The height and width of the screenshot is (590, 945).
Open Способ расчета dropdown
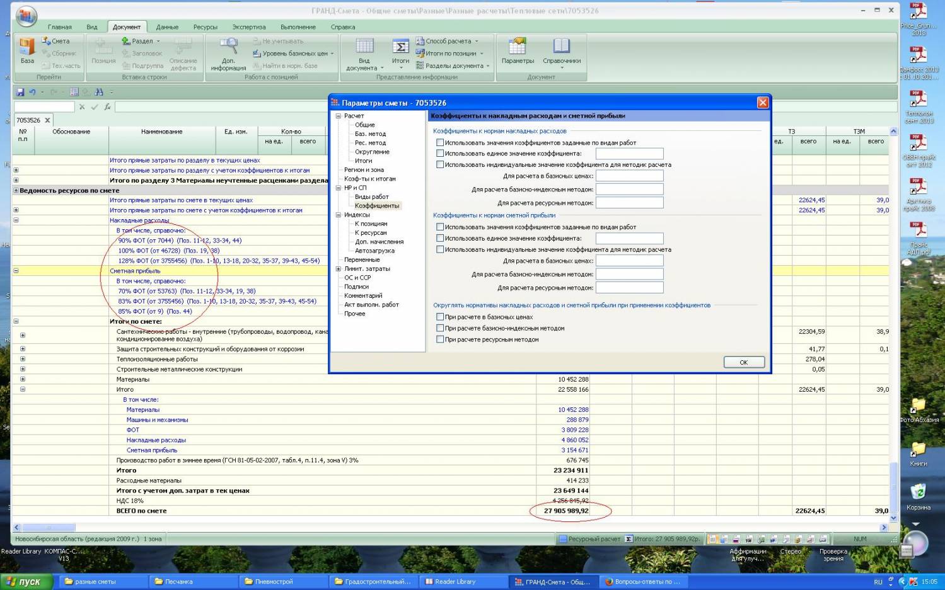[x=448, y=41]
